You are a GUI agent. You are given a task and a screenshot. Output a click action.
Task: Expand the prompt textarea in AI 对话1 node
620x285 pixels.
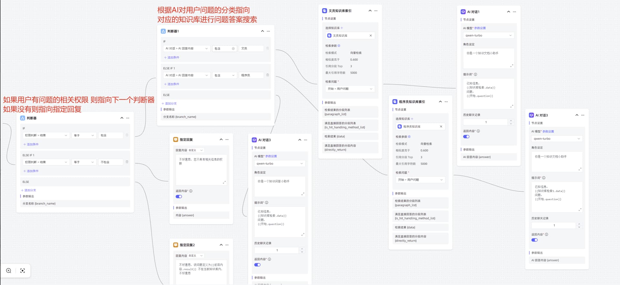point(512,106)
